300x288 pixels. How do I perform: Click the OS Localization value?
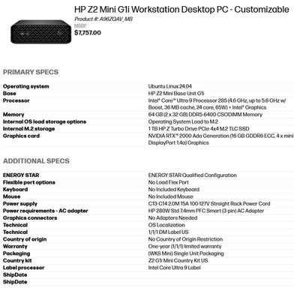coord(166,225)
